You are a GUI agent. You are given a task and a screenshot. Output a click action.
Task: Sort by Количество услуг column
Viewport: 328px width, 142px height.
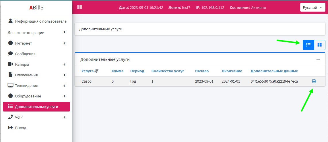[168, 71]
